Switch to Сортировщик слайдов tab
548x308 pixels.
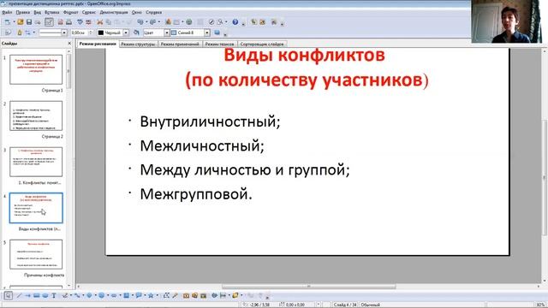point(262,44)
